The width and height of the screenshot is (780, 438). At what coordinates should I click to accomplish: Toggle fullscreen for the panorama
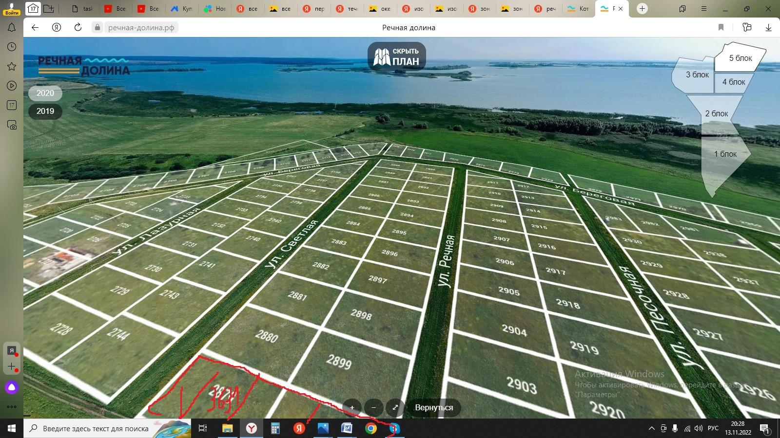(395, 408)
